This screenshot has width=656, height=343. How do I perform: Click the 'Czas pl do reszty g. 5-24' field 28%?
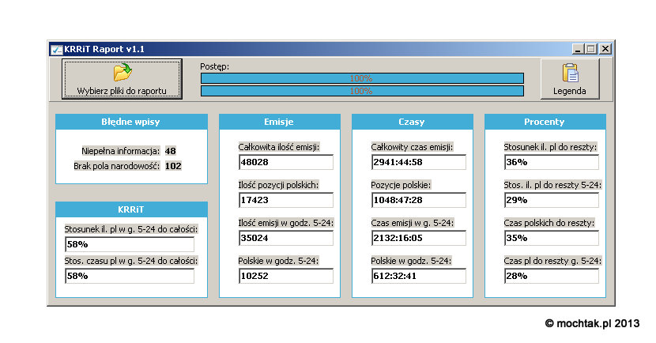(x=552, y=276)
